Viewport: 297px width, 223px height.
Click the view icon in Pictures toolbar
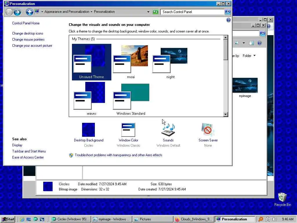[237, 43]
